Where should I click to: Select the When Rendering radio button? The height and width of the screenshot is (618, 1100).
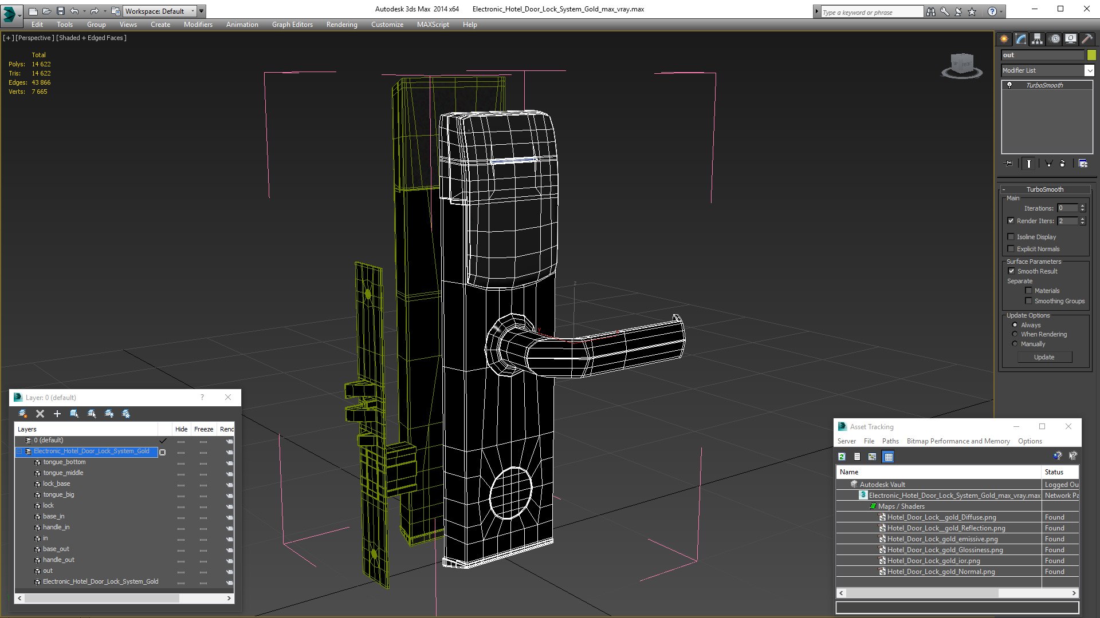(x=1015, y=334)
